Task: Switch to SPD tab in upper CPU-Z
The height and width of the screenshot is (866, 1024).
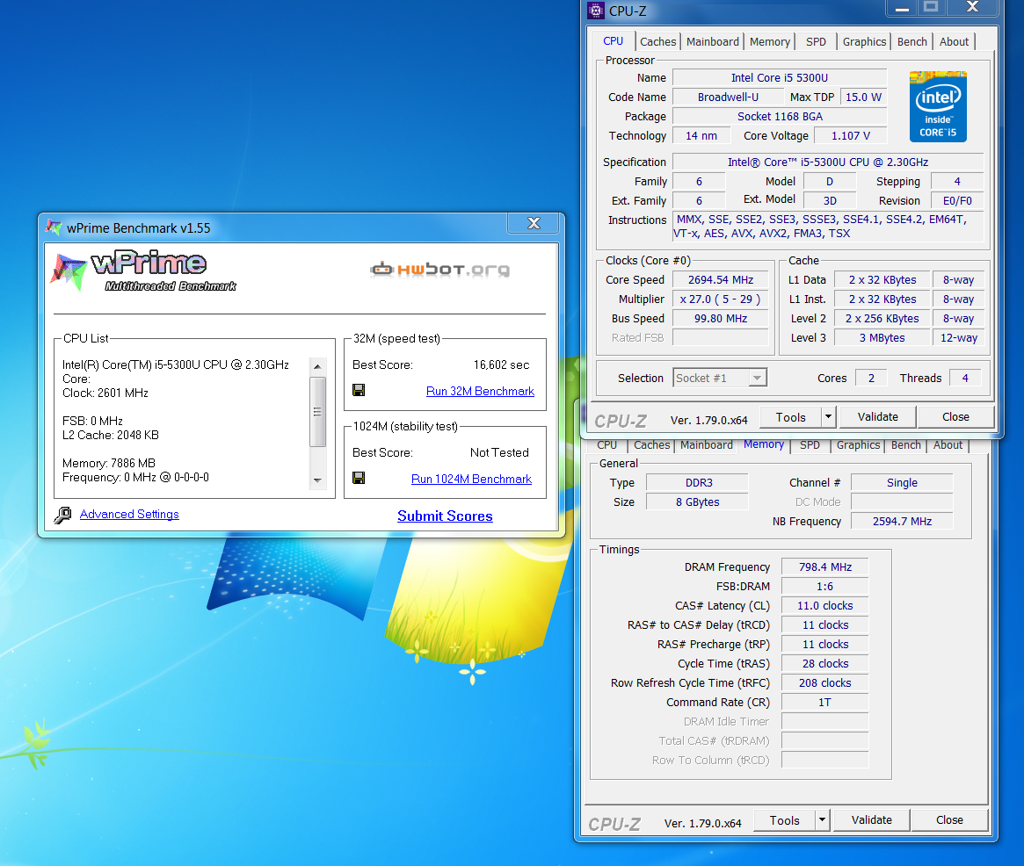Action: coord(816,42)
